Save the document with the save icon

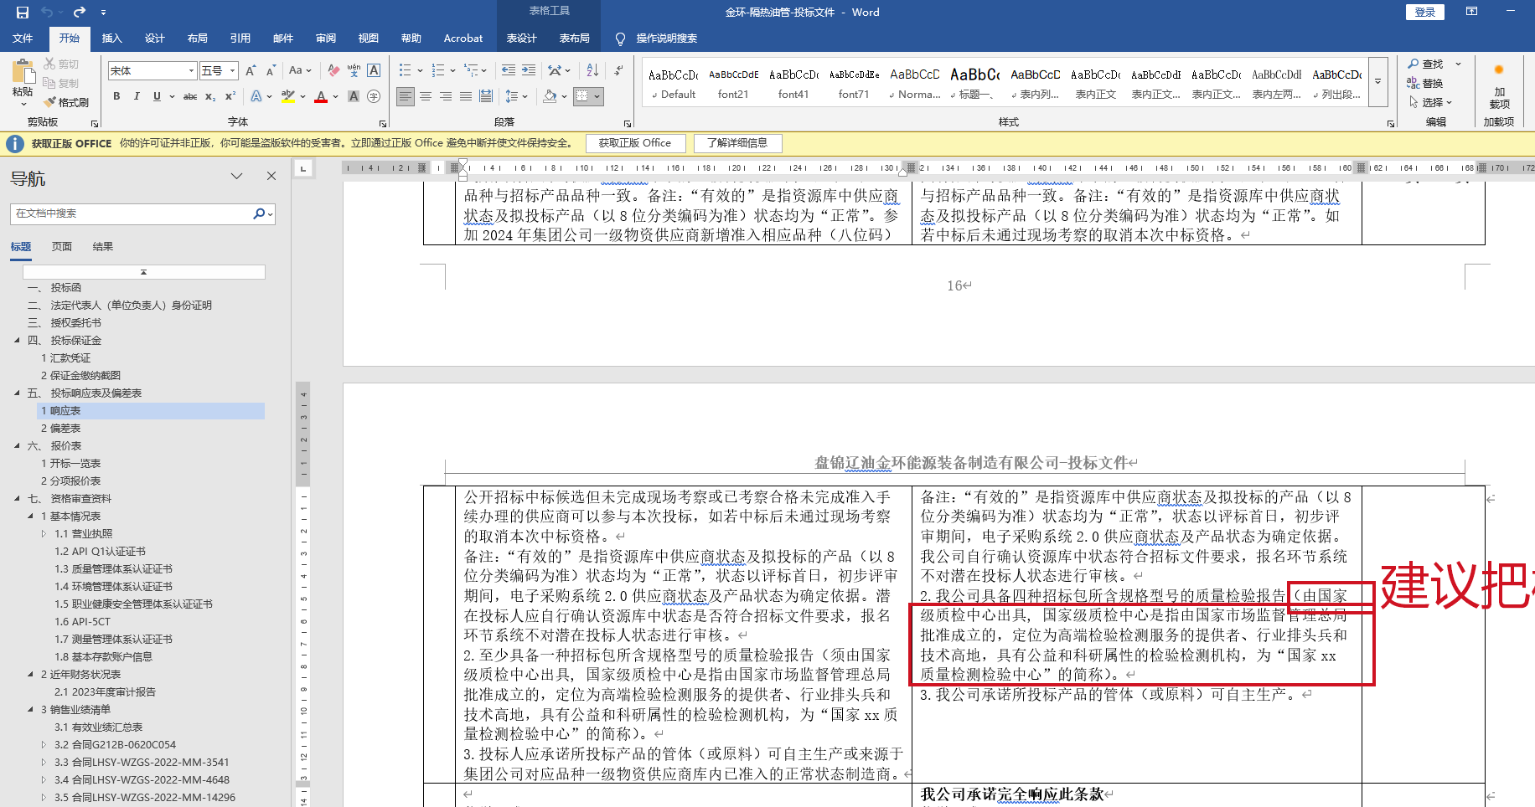click(x=23, y=12)
